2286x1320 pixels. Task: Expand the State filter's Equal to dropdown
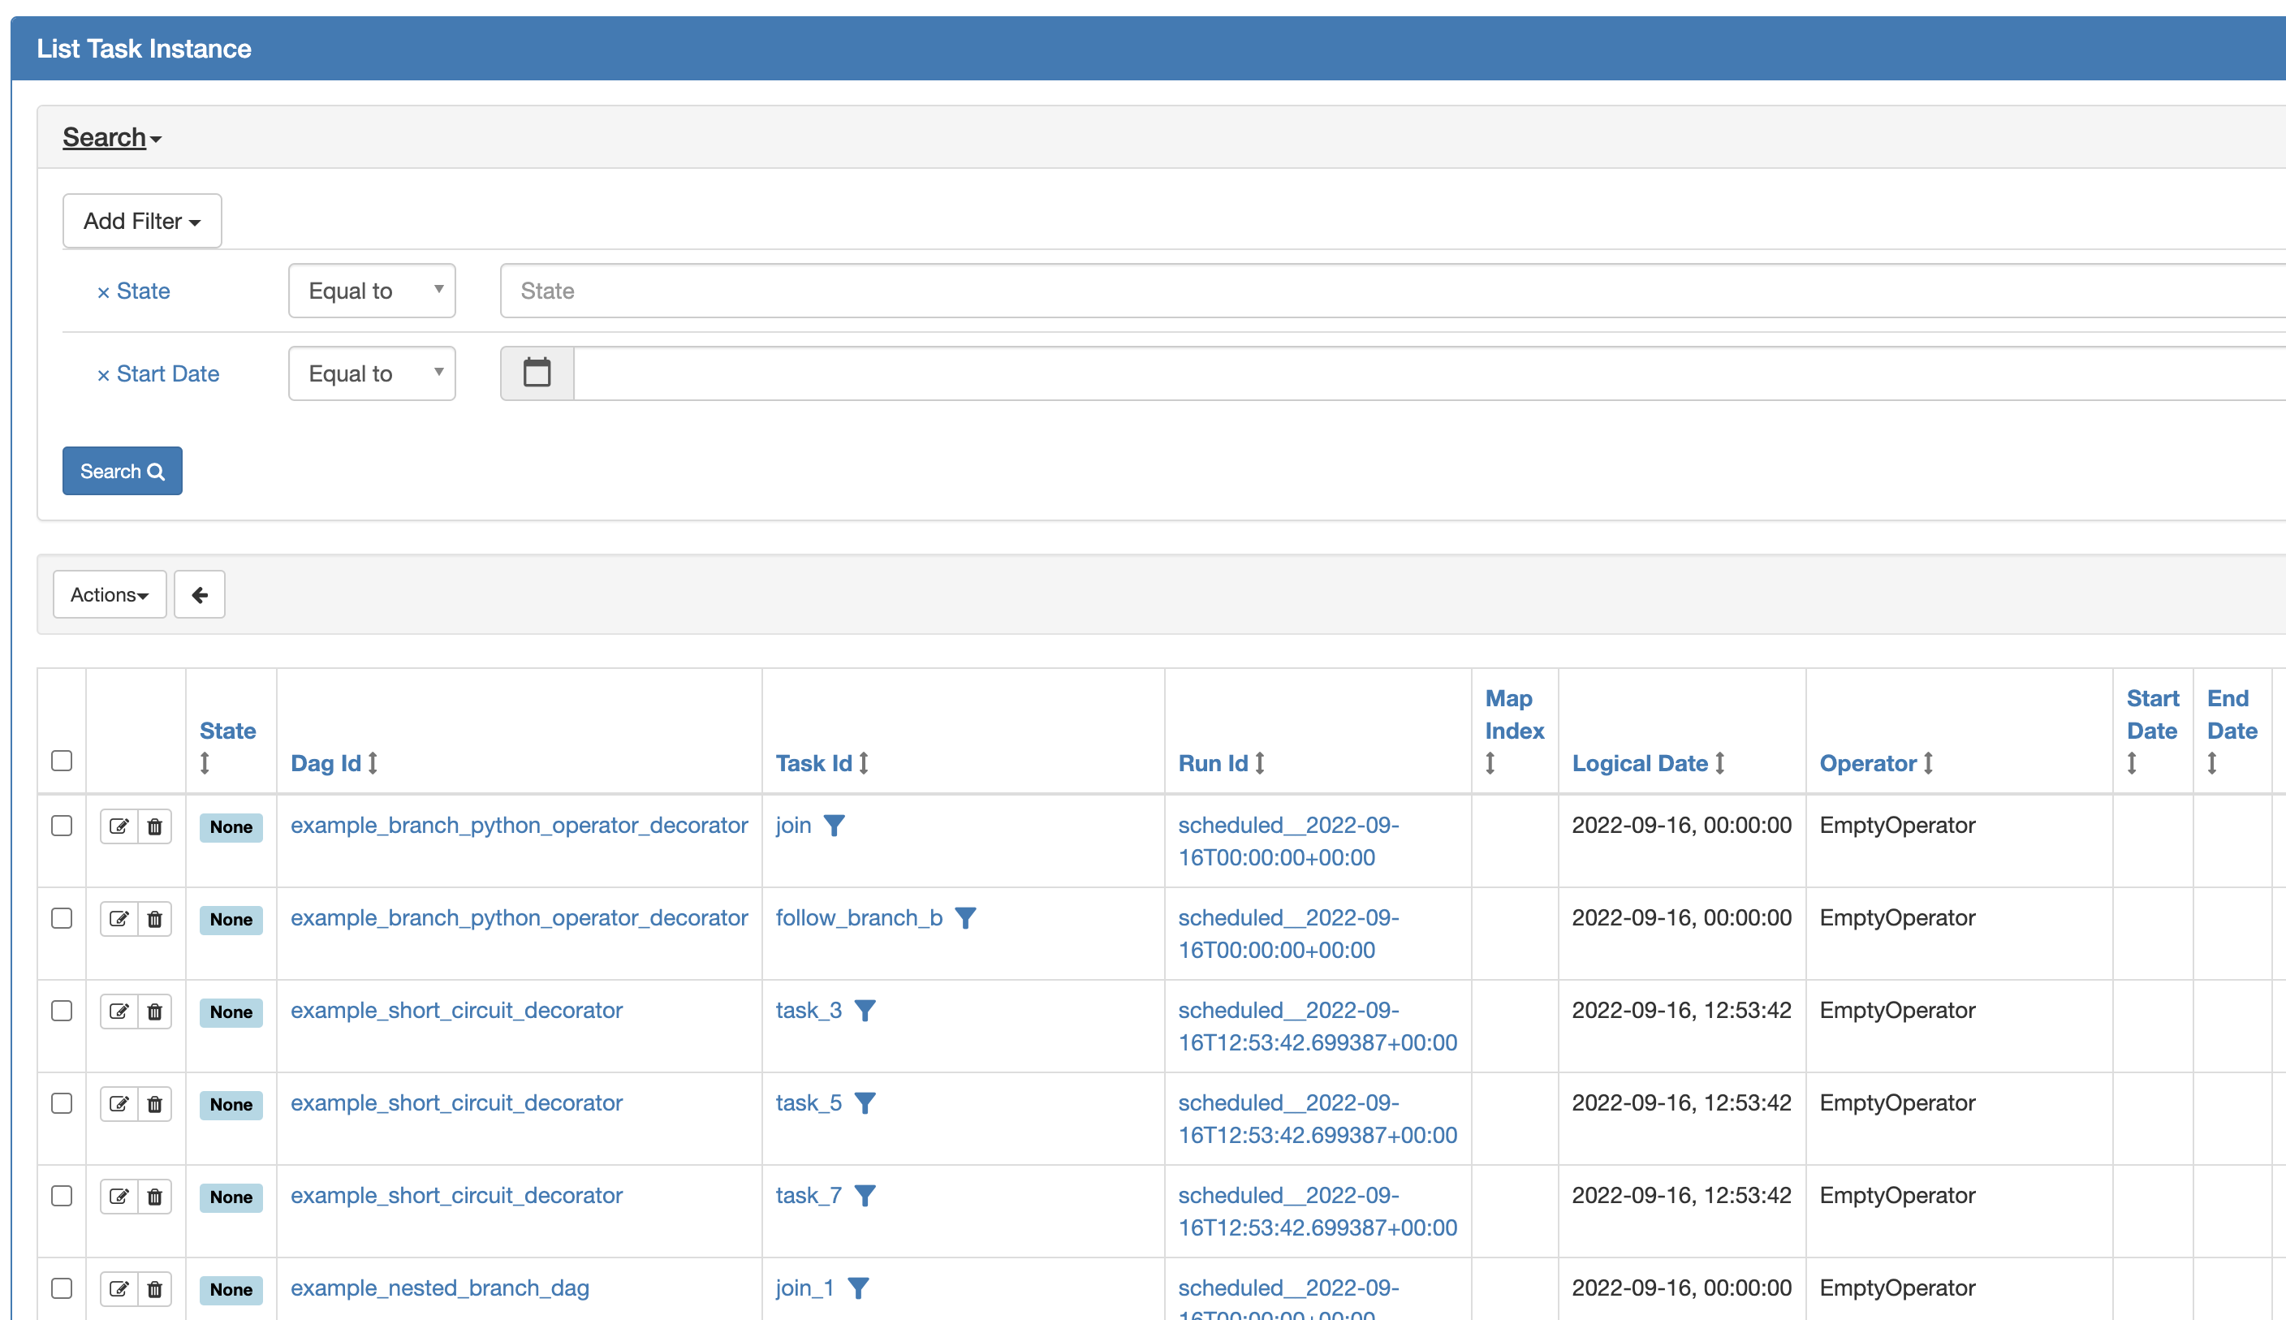[x=372, y=291]
